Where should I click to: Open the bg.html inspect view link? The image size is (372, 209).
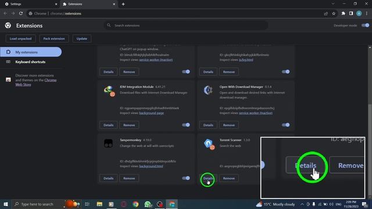pyautogui.click(x=246, y=60)
